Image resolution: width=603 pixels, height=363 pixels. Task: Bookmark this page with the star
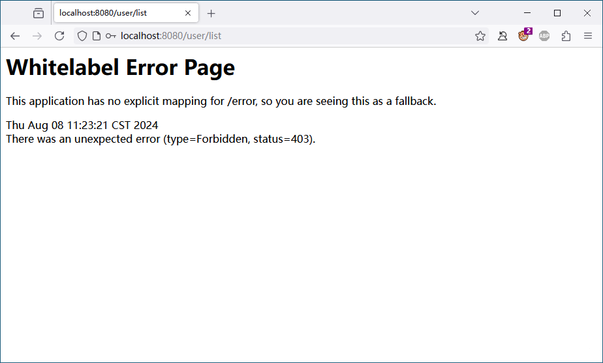click(480, 36)
